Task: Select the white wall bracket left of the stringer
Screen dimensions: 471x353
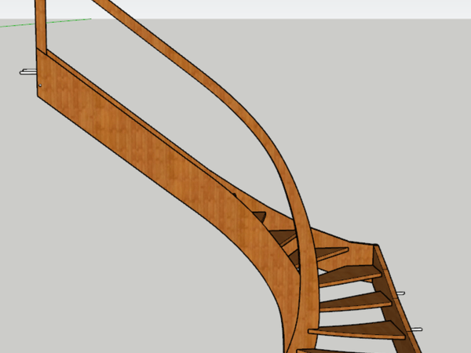Action: coord(27,72)
